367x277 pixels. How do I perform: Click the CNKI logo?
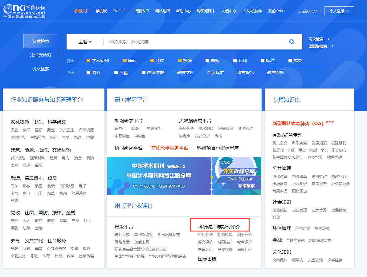[24, 11]
